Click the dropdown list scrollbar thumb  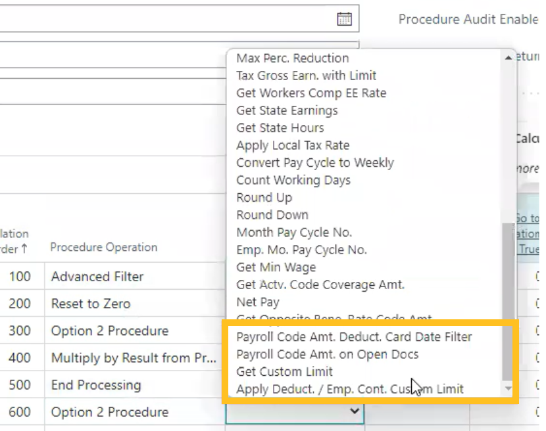coord(508,302)
